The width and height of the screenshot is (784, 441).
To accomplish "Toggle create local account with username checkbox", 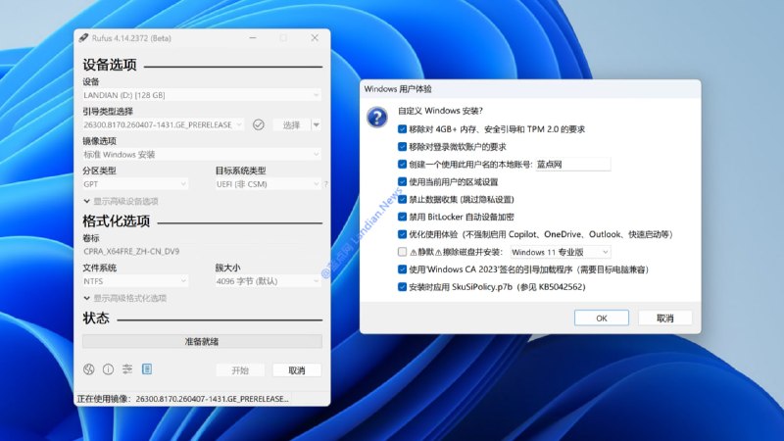I will (x=402, y=164).
